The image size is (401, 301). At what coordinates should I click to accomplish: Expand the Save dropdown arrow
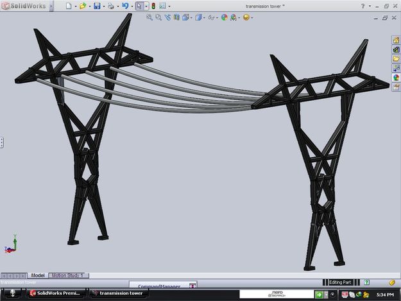coord(104,6)
